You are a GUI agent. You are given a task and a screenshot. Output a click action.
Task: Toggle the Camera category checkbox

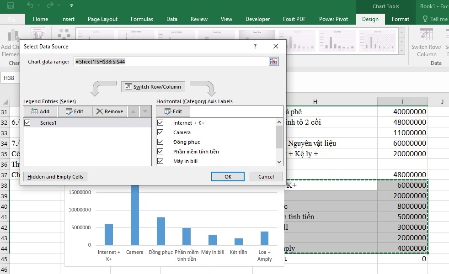click(x=160, y=132)
